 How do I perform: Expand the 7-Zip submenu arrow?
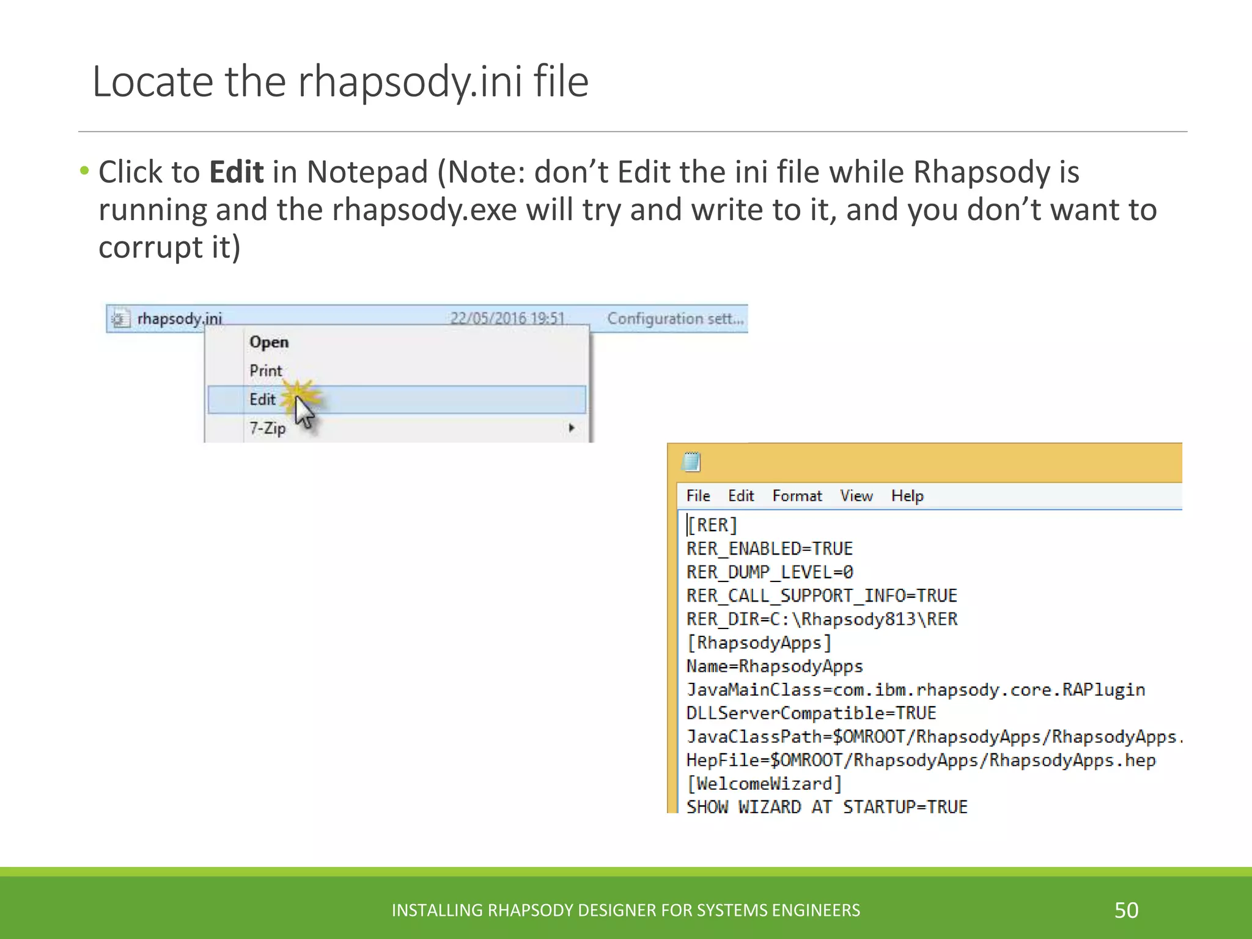click(x=572, y=428)
